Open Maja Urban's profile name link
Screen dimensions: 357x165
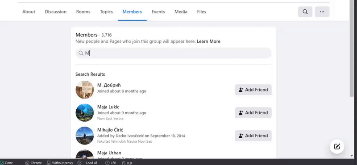(109, 153)
